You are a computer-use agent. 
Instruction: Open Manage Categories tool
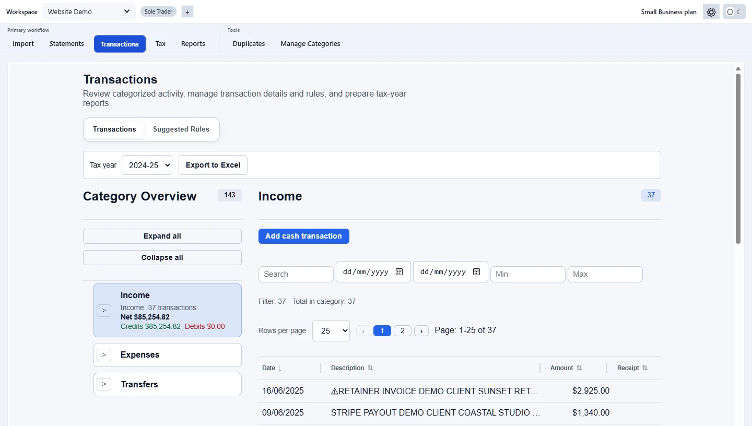pyautogui.click(x=310, y=44)
